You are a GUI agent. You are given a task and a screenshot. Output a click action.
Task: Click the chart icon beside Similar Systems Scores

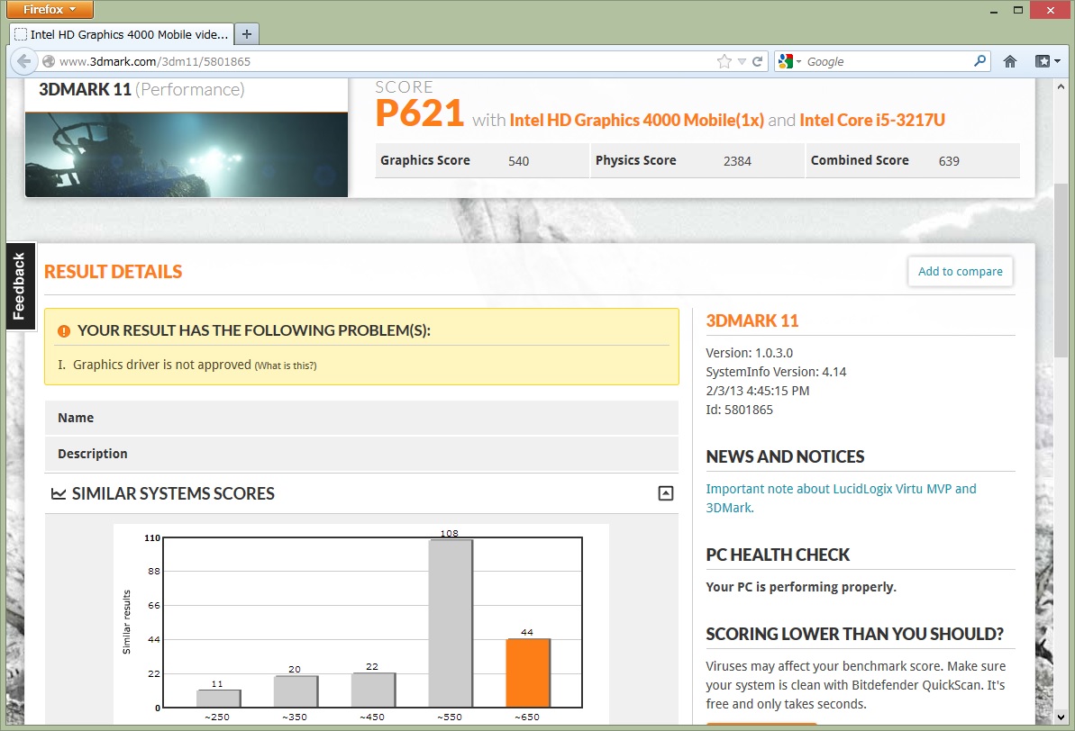59,494
